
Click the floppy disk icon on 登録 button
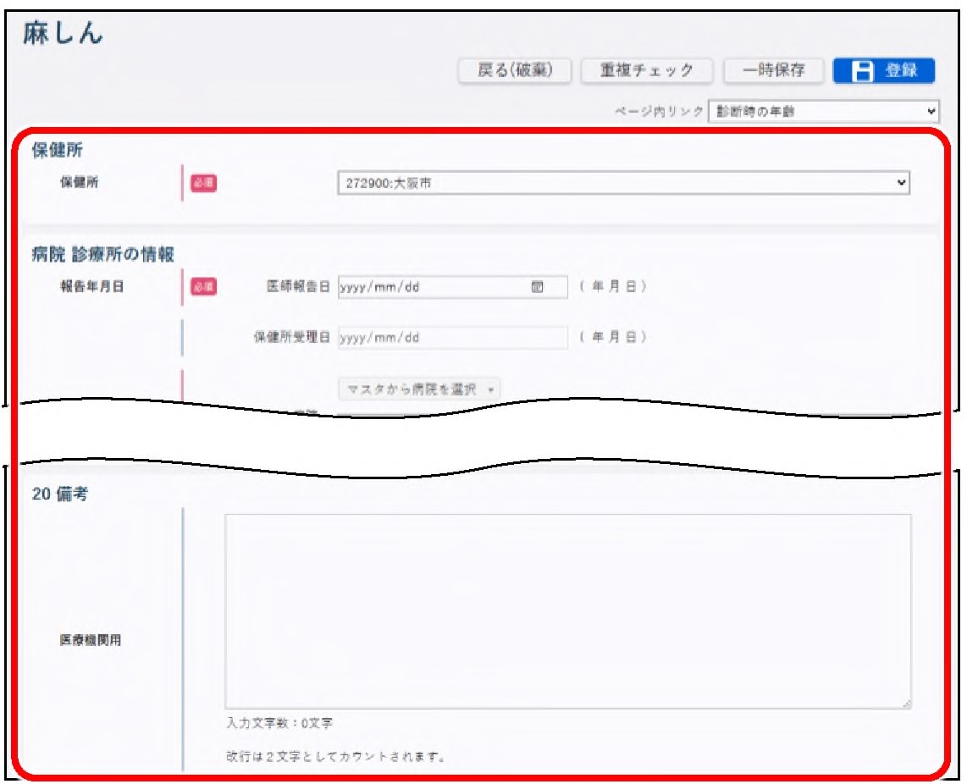[861, 71]
